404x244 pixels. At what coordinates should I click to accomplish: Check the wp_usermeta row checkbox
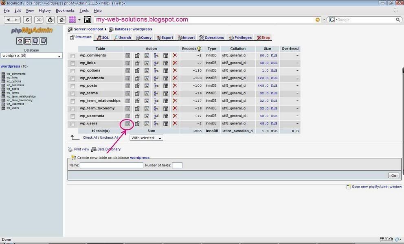click(x=72, y=116)
